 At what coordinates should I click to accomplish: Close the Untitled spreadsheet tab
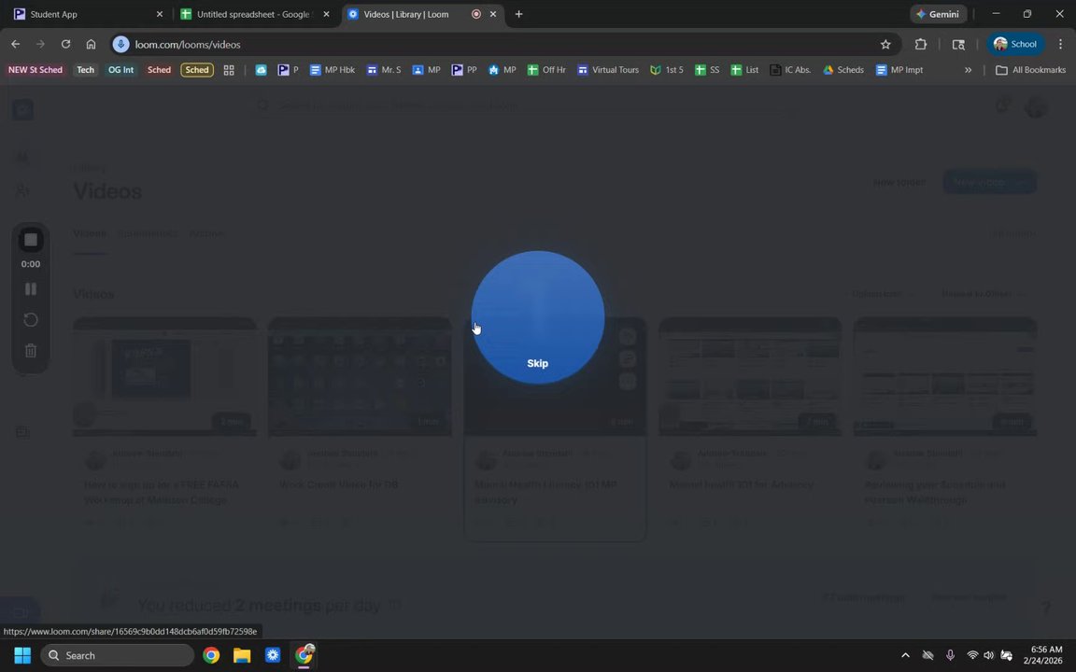point(326,14)
